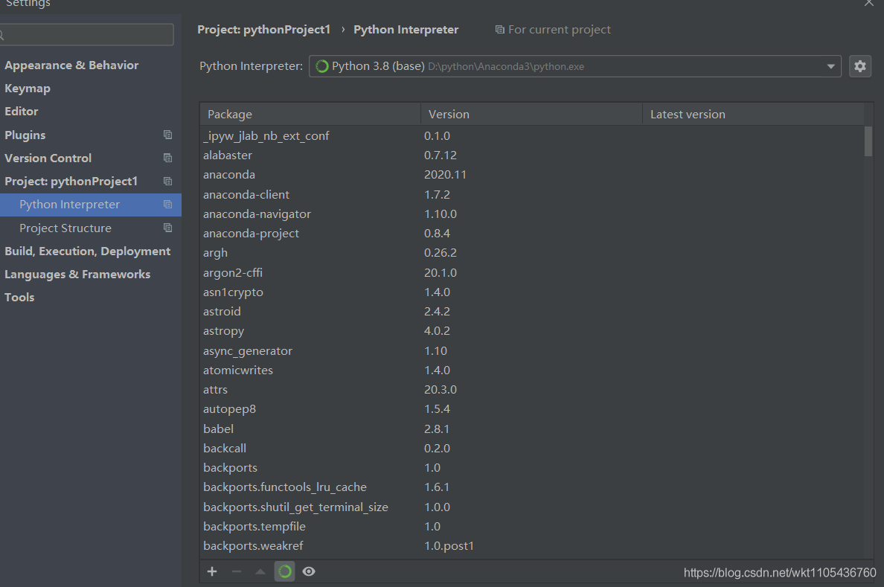Expand Build, Execution, Deployment section
Image resolution: width=884 pixels, height=587 pixels.
[x=87, y=251]
